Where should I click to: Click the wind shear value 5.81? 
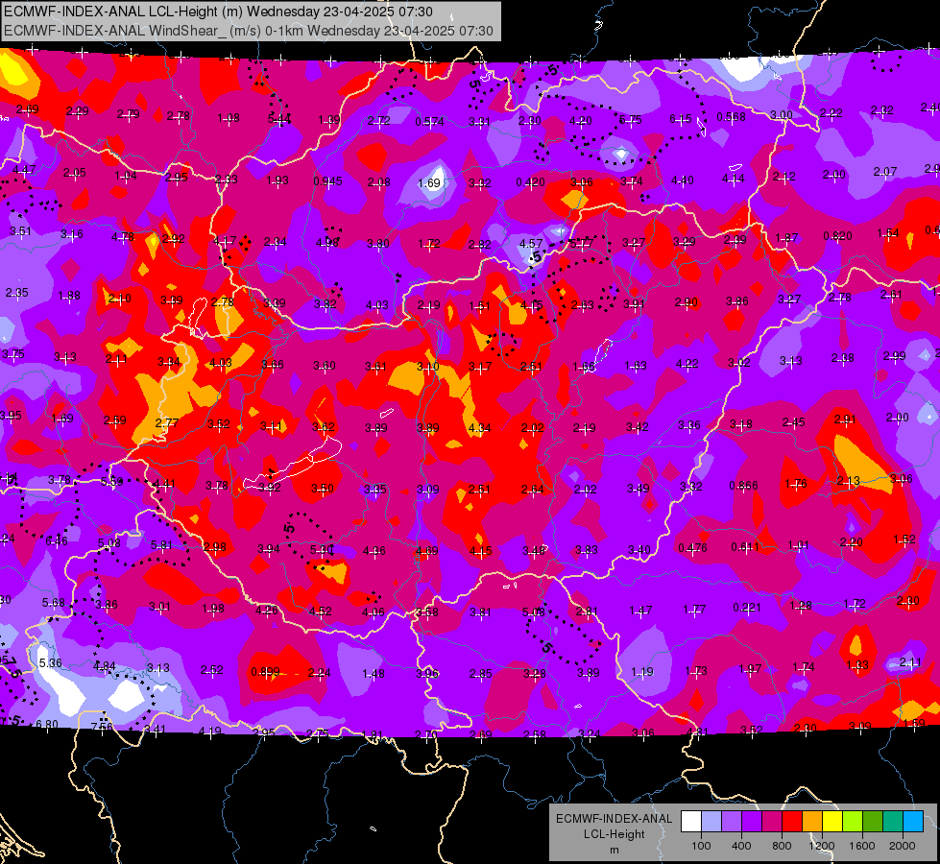coord(161,544)
